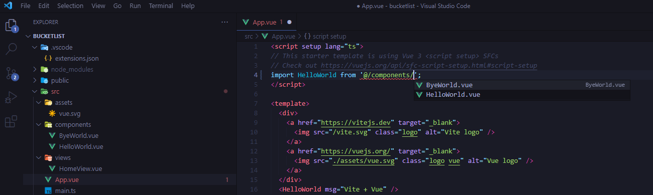This screenshot has width=653, height=195.
Task: Collapse the .vscode folder
Action: click(x=35, y=47)
